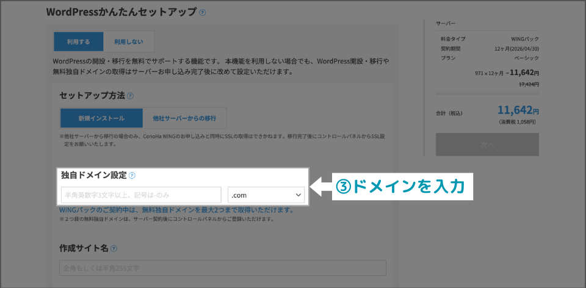Click the サーバー heading in summary panel
The height and width of the screenshot is (288, 586).
coord(446,24)
